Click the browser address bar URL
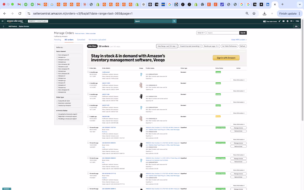Image resolution: width=304 pixels, height=190 pixels. 83,14
